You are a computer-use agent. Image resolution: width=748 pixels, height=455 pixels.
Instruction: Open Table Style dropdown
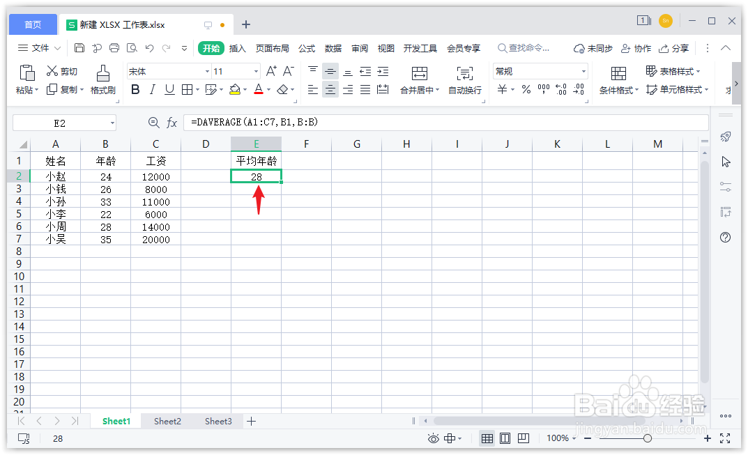pos(673,71)
